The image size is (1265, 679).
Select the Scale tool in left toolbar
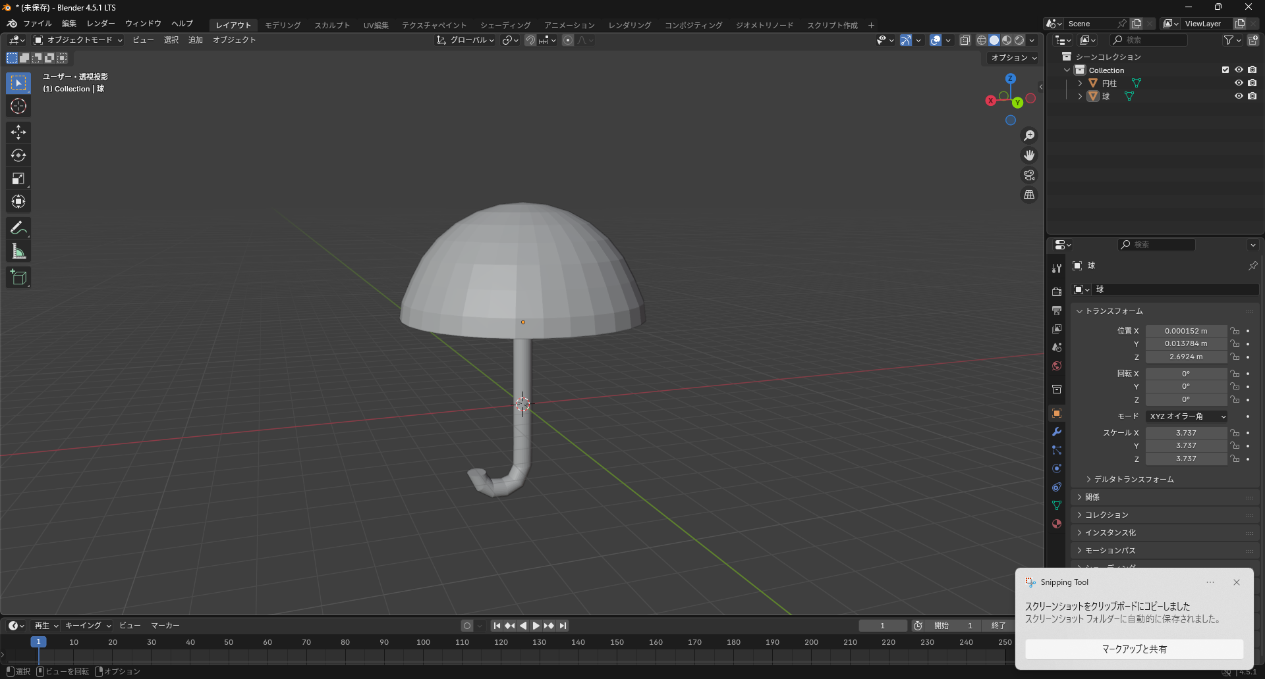18,178
